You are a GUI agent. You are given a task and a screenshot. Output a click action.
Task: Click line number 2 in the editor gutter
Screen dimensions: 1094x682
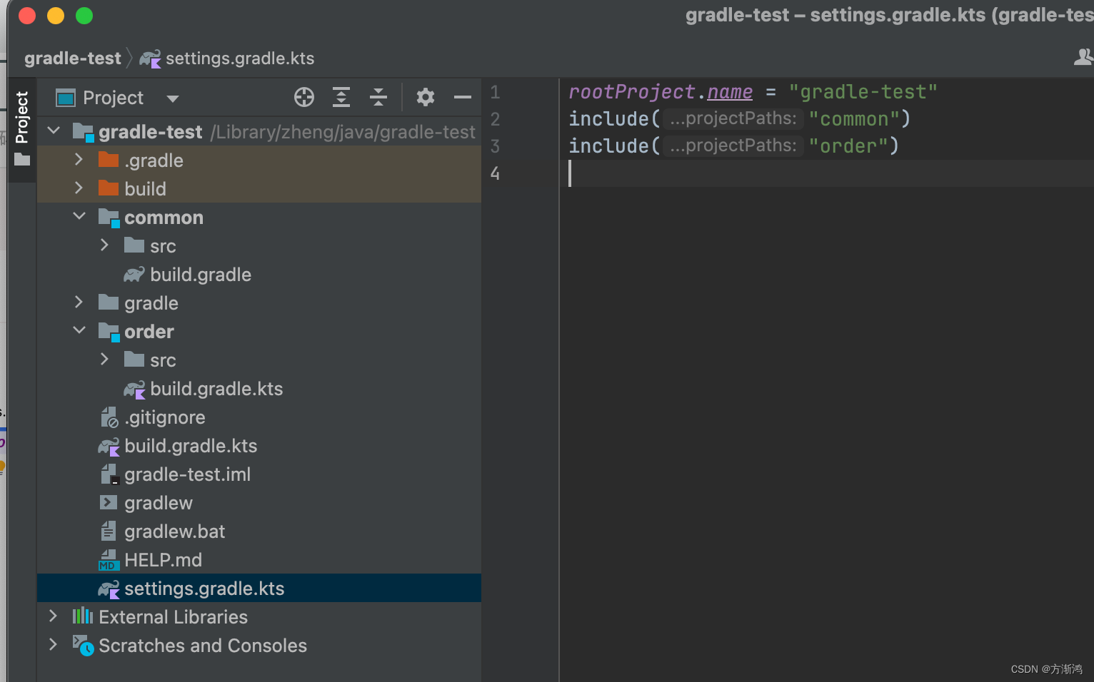click(495, 118)
